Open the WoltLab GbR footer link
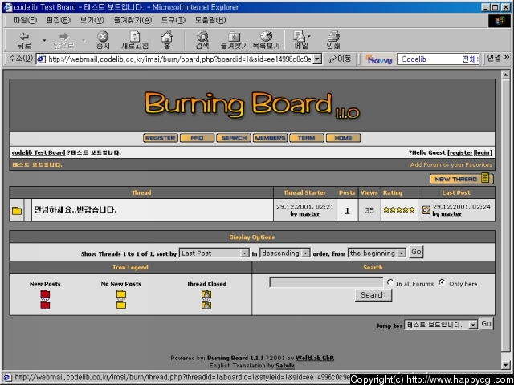This screenshot has height=385, width=514. click(315, 358)
